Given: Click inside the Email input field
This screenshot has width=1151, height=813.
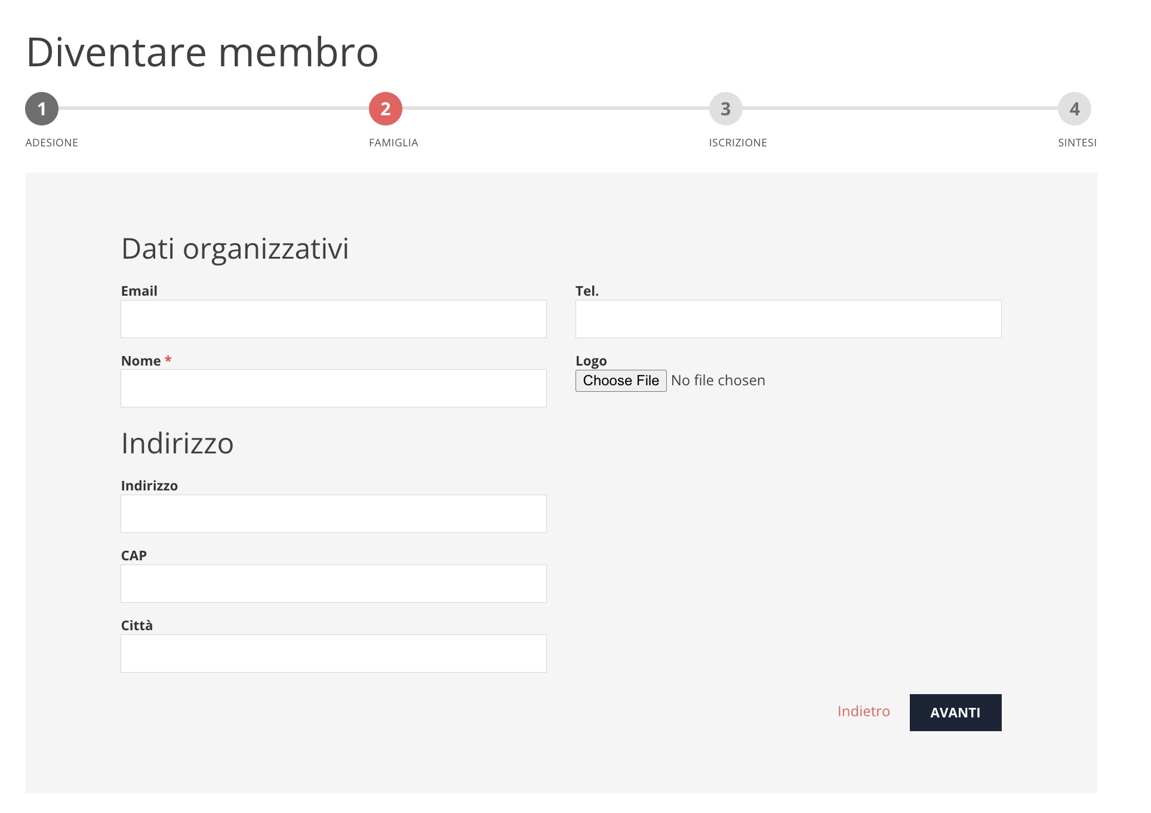Looking at the screenshot, I should click(x=333, y=318).
